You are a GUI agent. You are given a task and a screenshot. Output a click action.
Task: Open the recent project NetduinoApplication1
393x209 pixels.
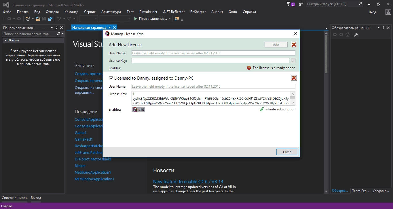(x=93, y=172)
